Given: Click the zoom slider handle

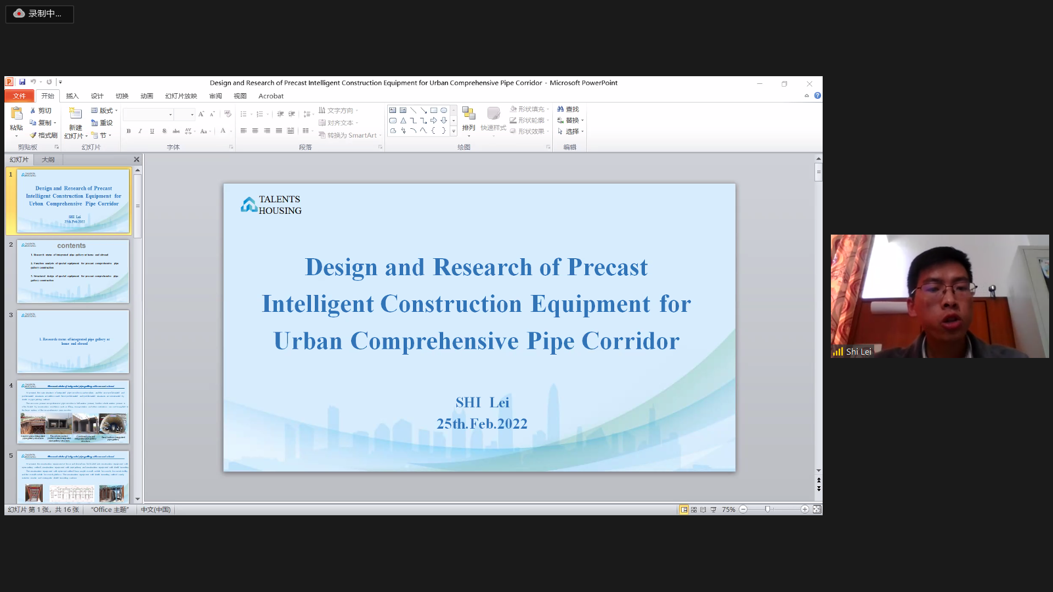Looking at the screenshot, I should click(768, 510).
